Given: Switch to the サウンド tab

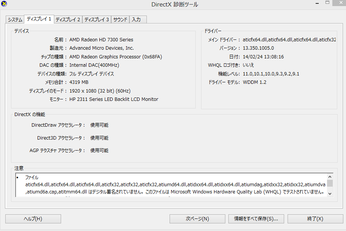Looking at the screenshot, I should coord(120,19).
